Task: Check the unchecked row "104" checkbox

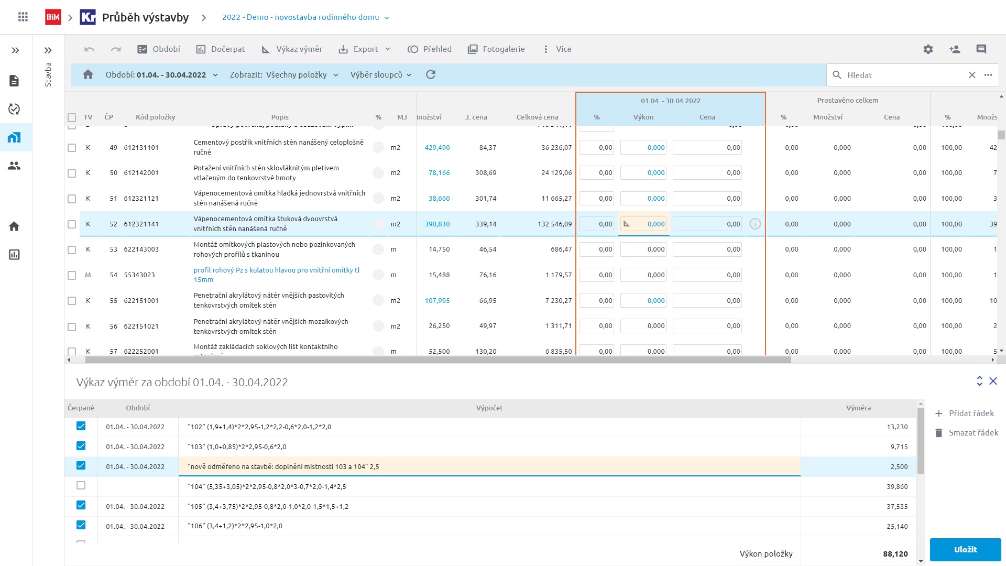Action: [x=81, y=486]
